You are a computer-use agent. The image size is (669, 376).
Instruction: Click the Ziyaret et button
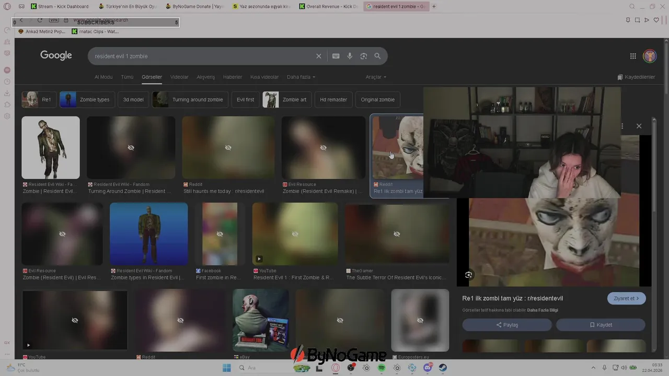[627, 298]
